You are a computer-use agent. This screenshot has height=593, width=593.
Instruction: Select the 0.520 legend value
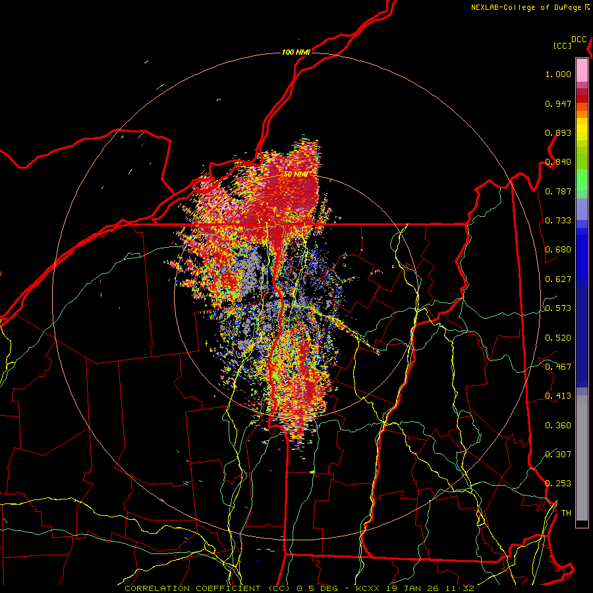click(x=558, y=338)
